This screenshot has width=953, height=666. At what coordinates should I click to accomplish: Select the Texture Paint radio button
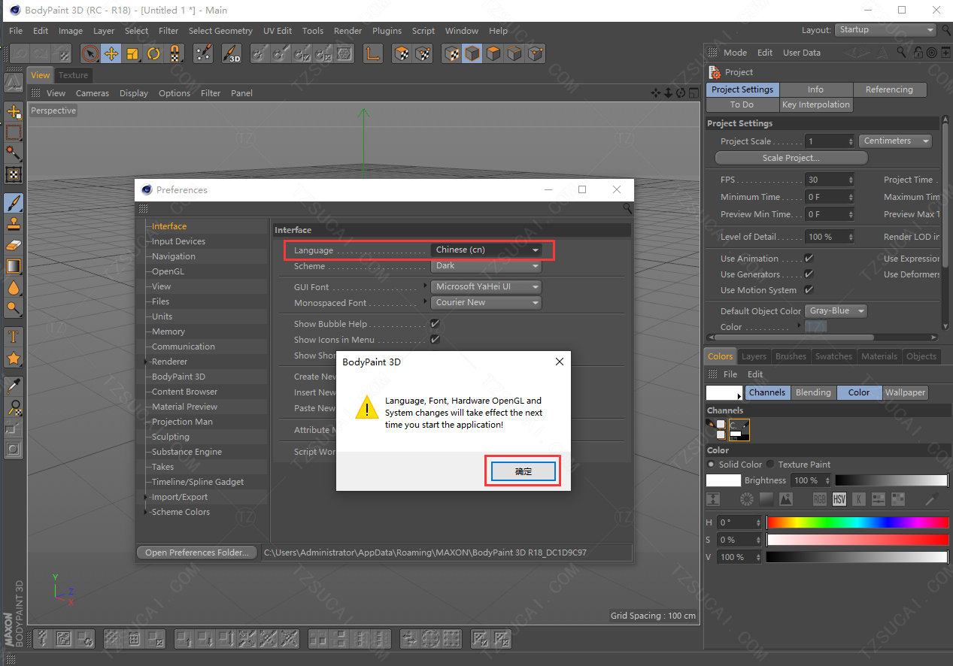(771, 465)
